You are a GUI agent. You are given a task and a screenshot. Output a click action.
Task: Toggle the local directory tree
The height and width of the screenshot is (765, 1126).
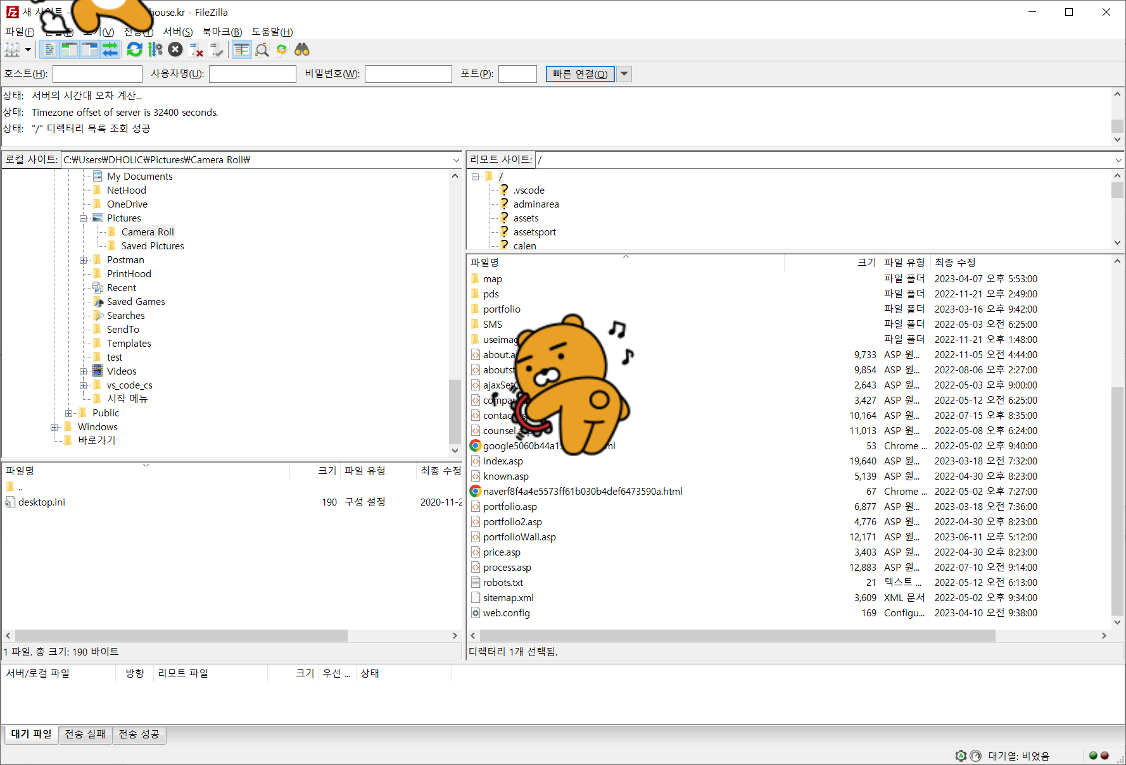click(70, 49)
